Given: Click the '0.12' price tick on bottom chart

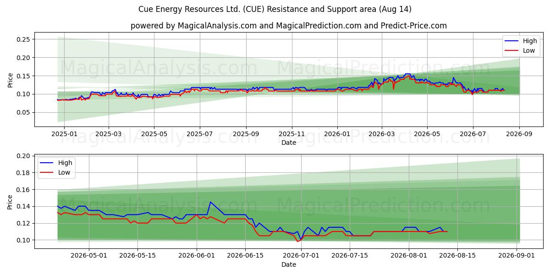Looking at the screenshot, I should (23, 224).
